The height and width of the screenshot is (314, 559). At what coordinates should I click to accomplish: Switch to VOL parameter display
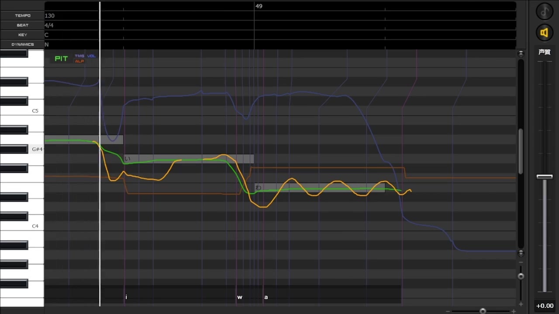coord(91,56)
